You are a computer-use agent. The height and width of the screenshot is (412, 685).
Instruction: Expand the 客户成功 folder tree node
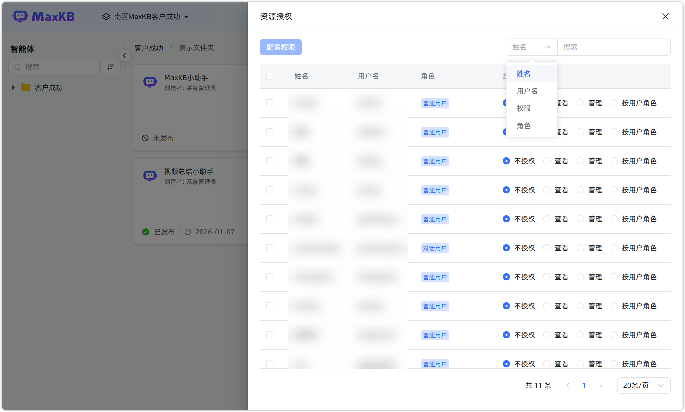[14, 87]
